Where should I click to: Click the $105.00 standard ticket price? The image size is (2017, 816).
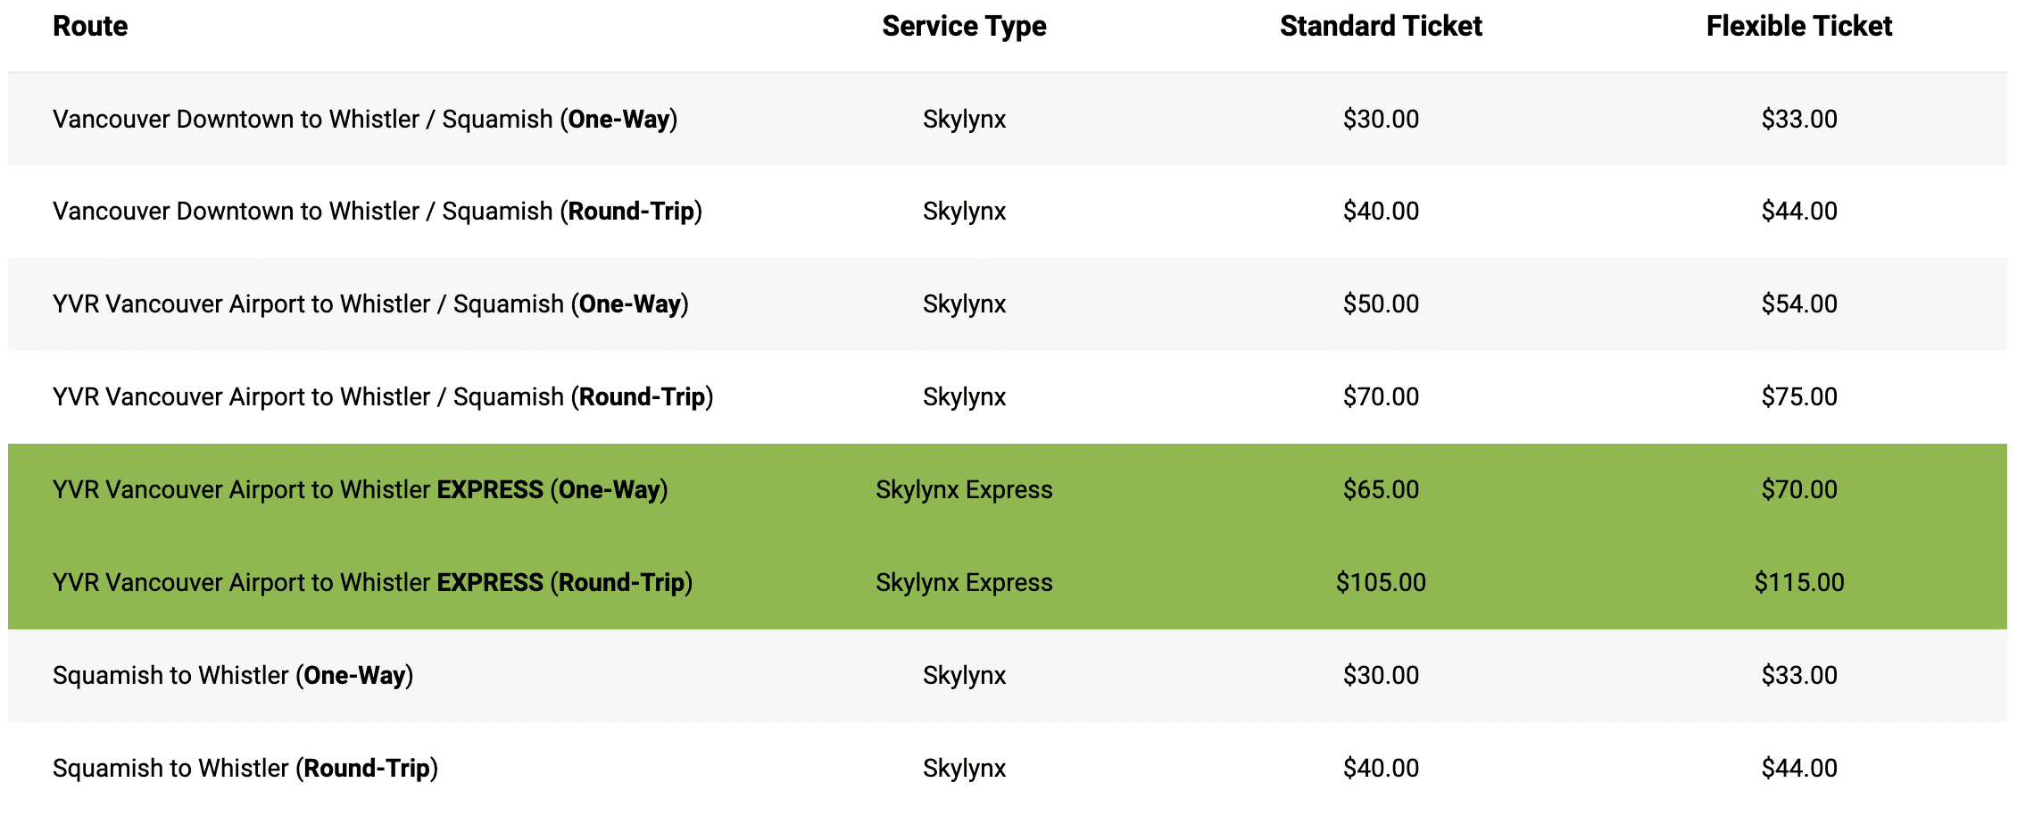pos(1381,583)
